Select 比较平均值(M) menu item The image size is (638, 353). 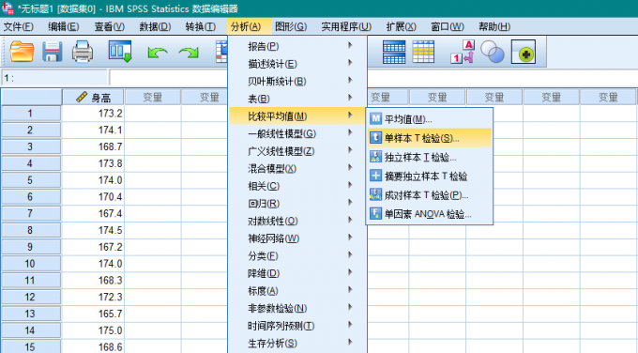pyautogui.click(x=297, y=116)
